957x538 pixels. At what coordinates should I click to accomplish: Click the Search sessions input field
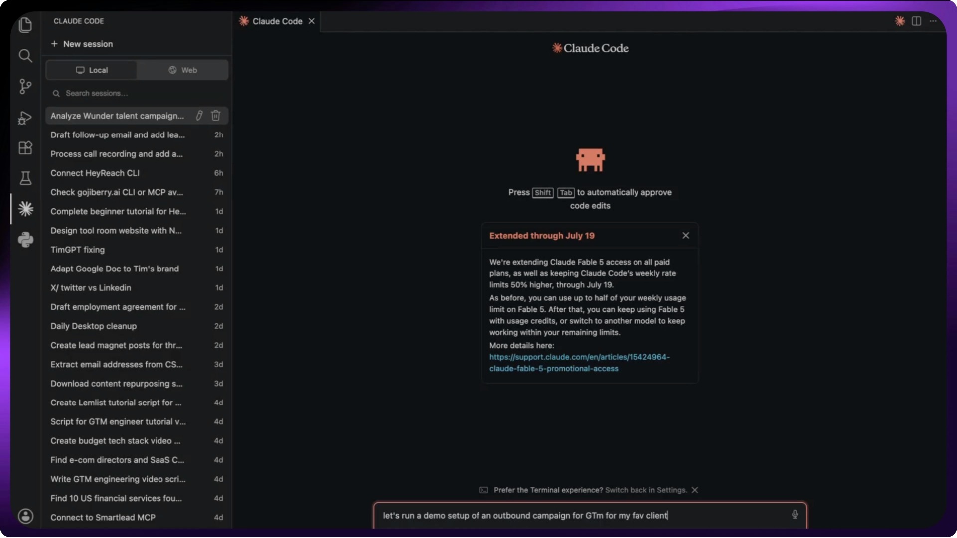(x=137, y=93)
